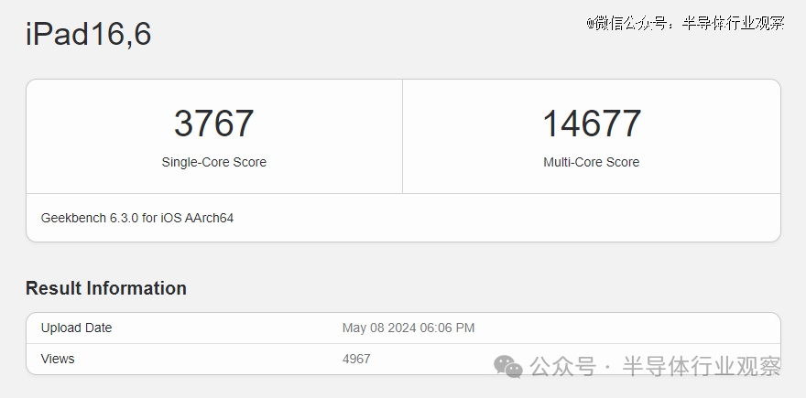Click the Upload Date row label
The image size is (806, 398).
[77, 328]
